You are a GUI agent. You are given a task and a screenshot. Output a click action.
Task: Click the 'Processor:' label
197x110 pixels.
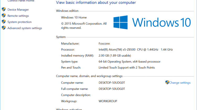click(68, 49)
